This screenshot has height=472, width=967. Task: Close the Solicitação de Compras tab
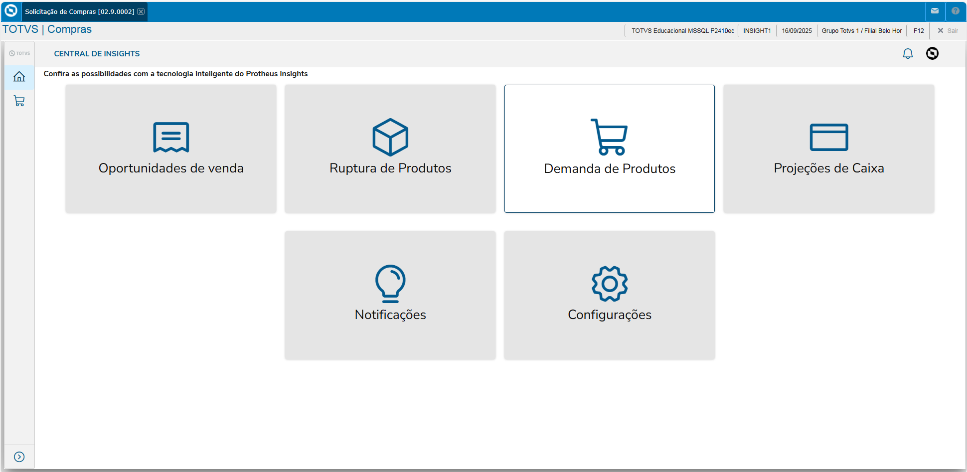[x=141, y=11]
